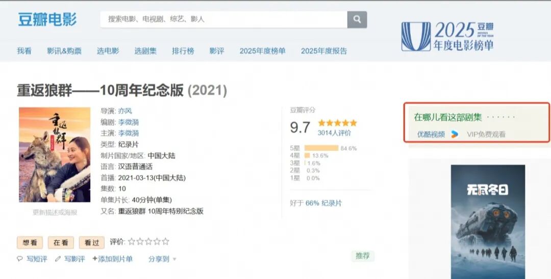551x279 pixels.
Task: Open the 无尽冬日 advertisement poster
Action: (488, 222)
